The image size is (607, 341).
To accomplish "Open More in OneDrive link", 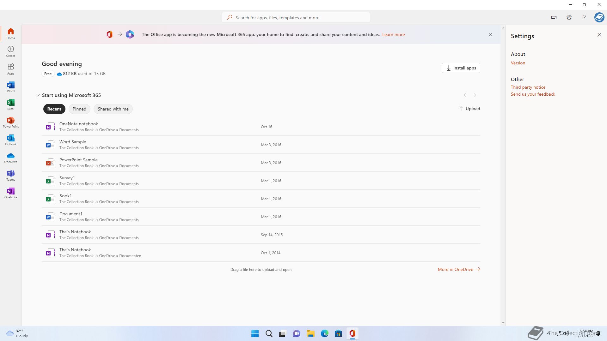I will click(459, 269).
